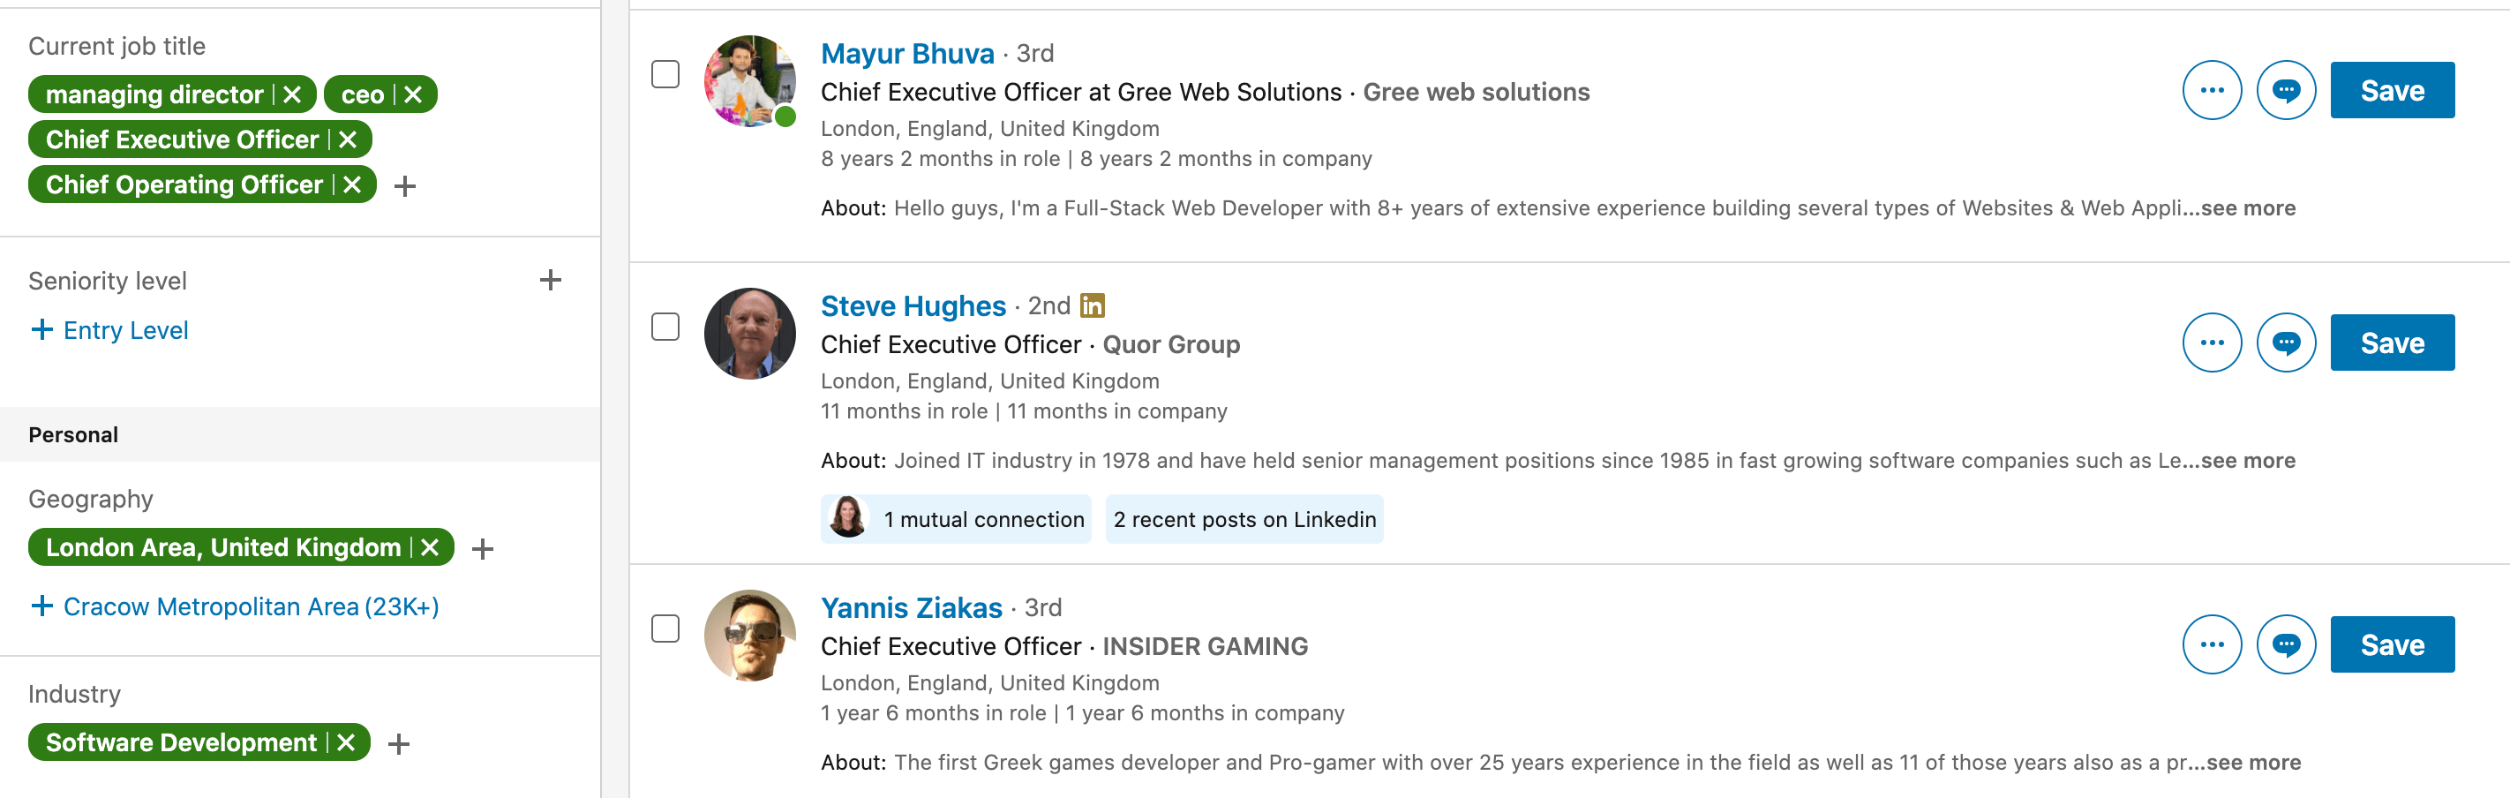Tick the checkbox for Steve Hughes
The width and height of the screenshot is (2510, 798).
tap(665, 327)
